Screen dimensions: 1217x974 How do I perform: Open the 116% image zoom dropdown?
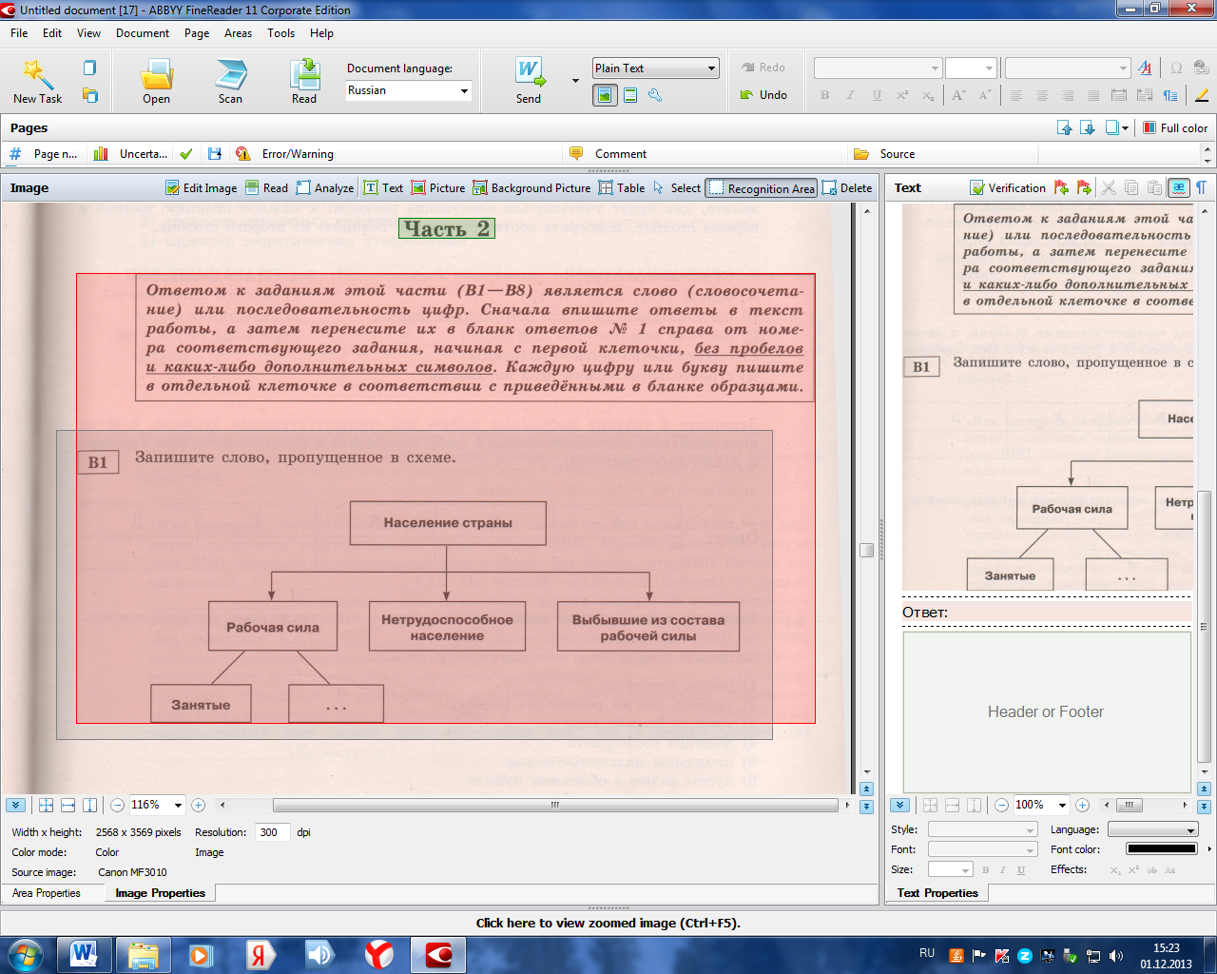(x=178, y=806)
